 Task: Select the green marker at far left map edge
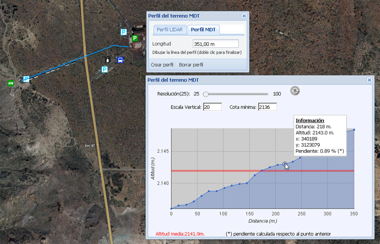10,83
